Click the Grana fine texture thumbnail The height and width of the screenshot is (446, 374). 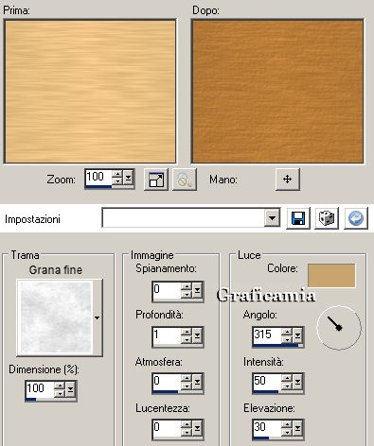pos(56,317)
